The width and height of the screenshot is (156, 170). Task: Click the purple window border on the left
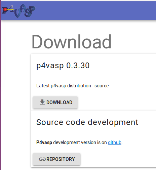pyautogui.click(x=0, y=90)
